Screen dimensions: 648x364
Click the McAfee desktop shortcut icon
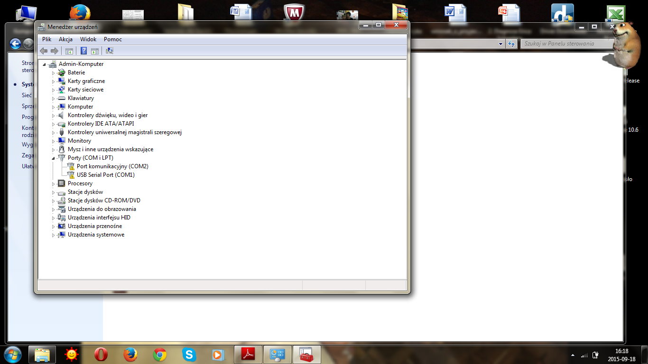click(294, 13)
